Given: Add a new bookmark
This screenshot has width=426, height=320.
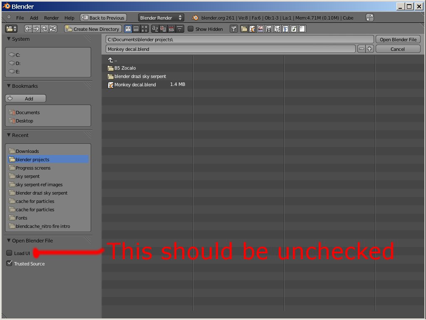Looking at the screenshot, I should coord(25,98).
